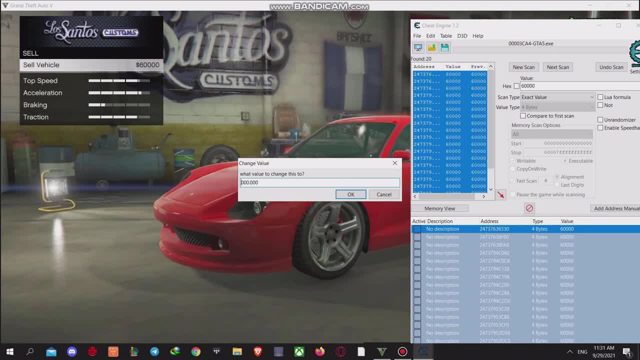640x360 pixels.
Task: Open the Mail app on taskbar
Action: pyautogui.click(x=51, y=351)
